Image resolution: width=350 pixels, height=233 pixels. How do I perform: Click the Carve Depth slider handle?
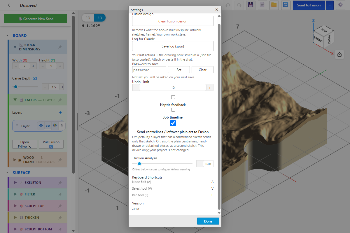point(16,87)
